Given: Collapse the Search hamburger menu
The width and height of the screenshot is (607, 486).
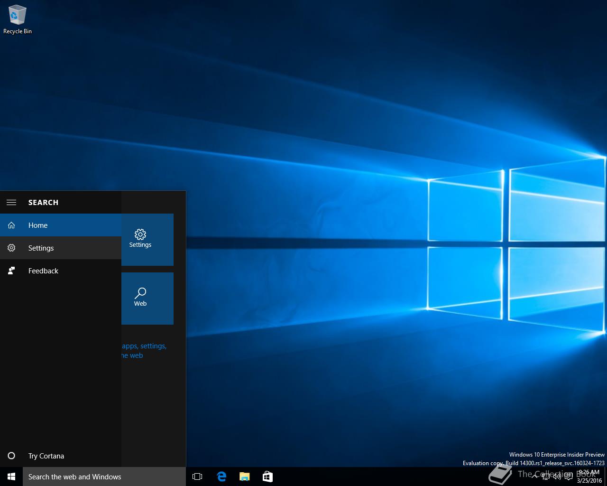Looking at the screenshot, I should [11, 202].
